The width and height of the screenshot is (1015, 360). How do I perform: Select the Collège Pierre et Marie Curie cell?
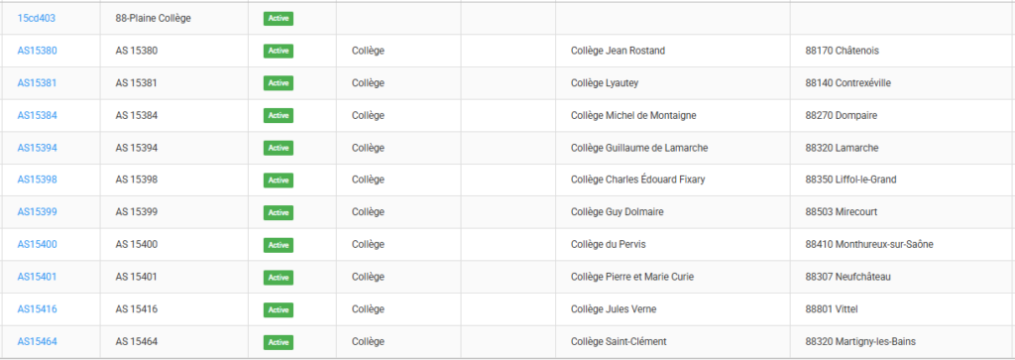673,277
